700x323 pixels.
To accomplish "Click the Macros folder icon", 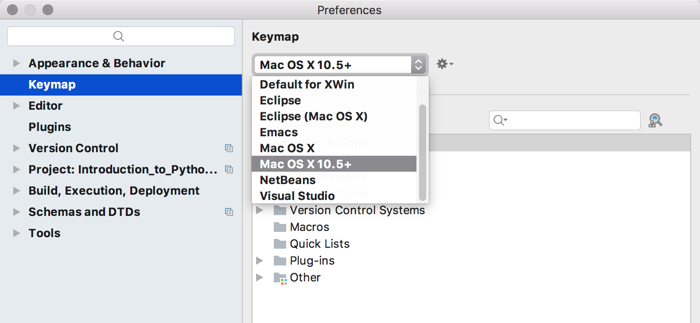I will click(280, 227).
